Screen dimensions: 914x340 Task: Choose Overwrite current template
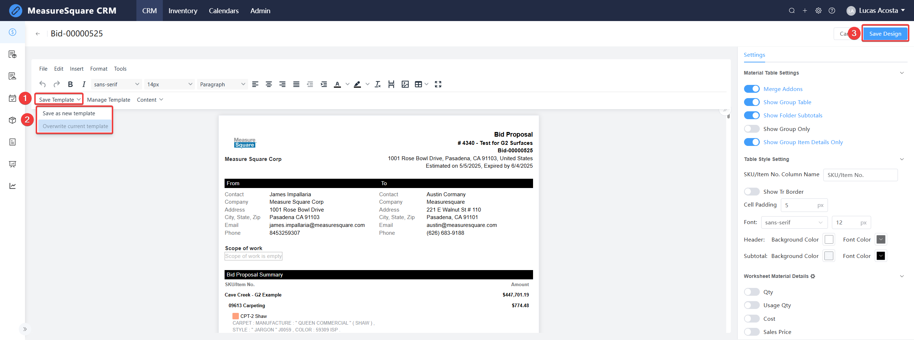coord(75,126)
